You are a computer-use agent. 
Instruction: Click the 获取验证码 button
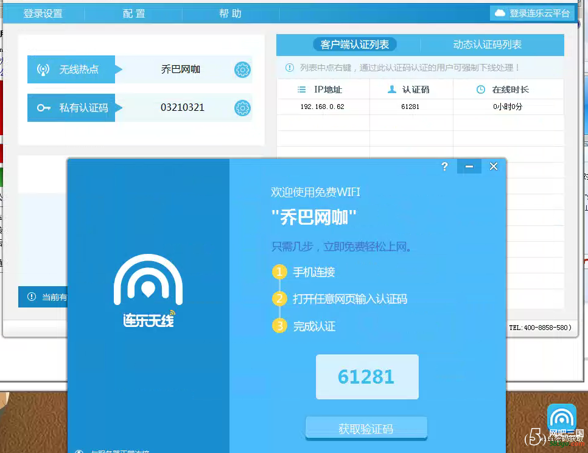tap(366, 428)
